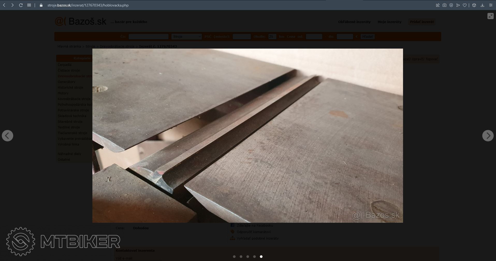Image resolution: width=496 pixels, height=261 pixels.
Task: Show the previous photo in the gallery
Action: (8, 136)
